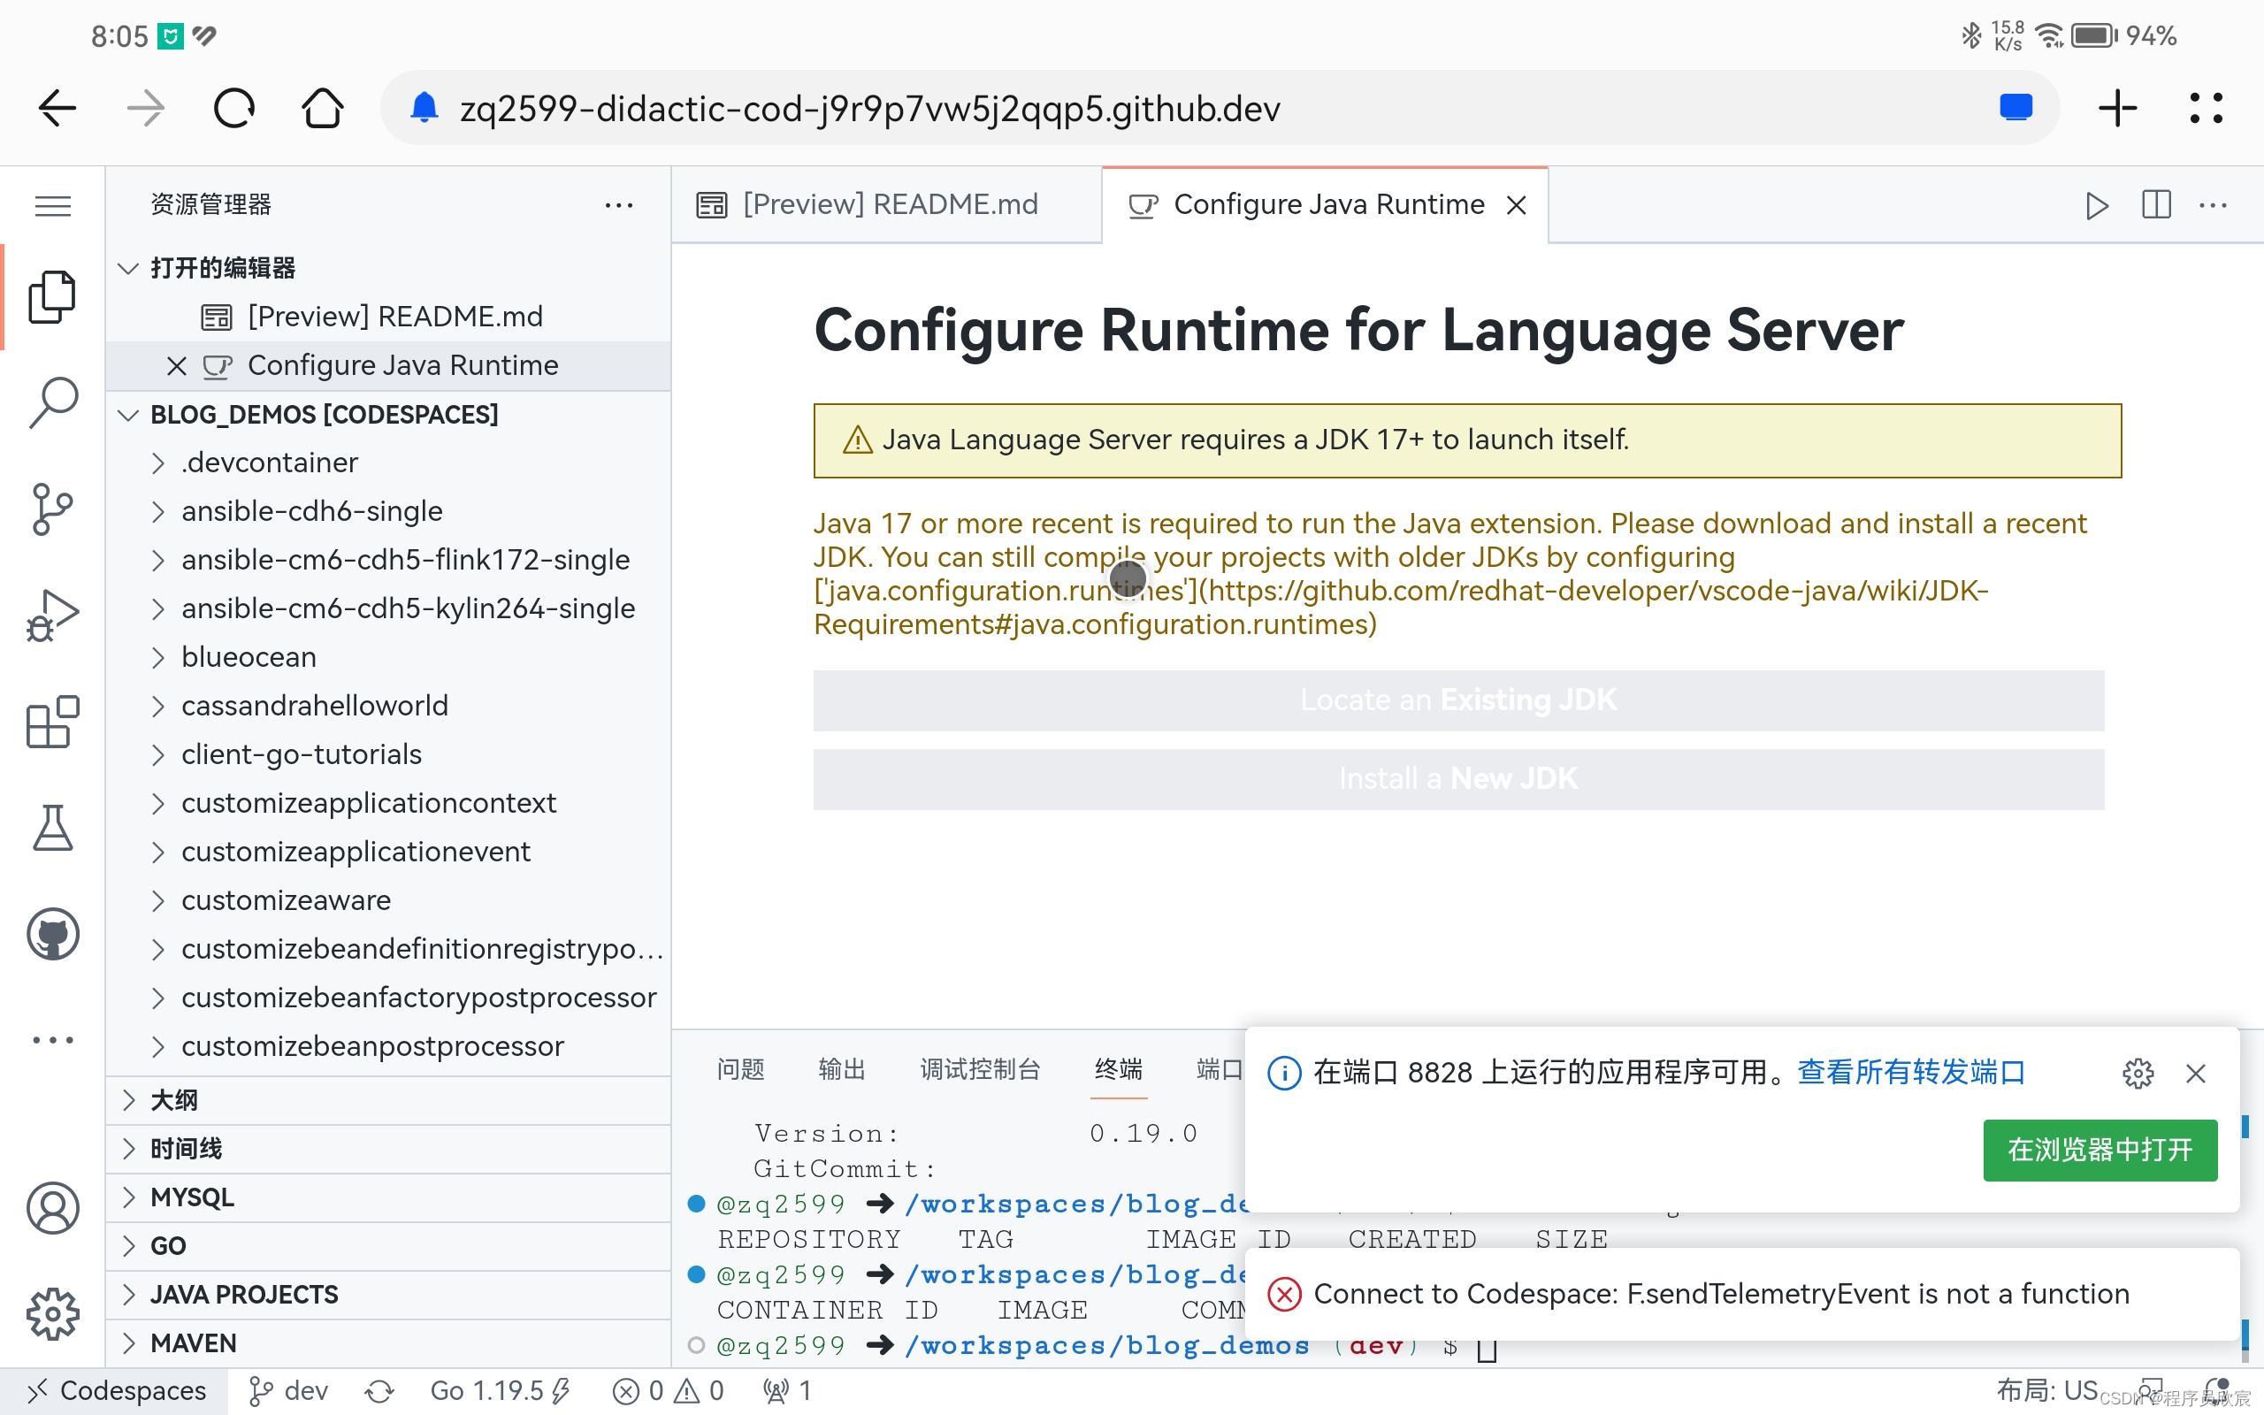2264x1415 pixels.
Task: Expand the MYSQL section
Action: pyautogui.click(x=388, y=1197)
